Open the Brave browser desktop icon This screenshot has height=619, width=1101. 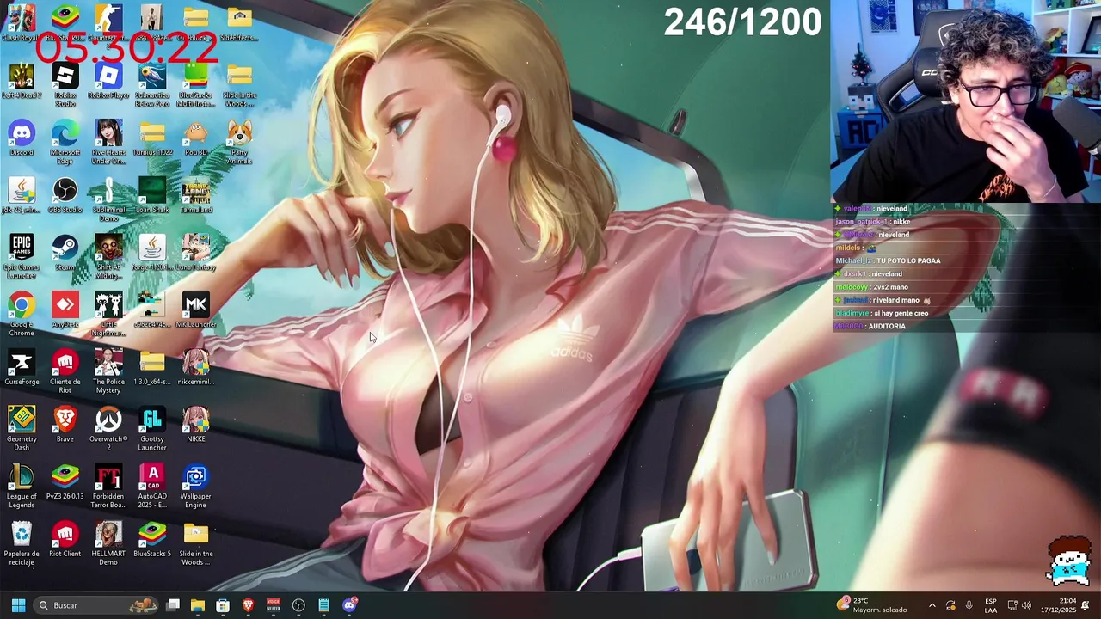click(65, 426)
